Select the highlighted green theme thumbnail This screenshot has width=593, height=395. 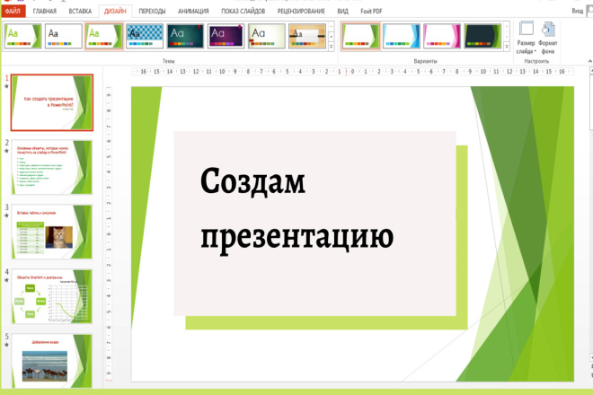104,36
